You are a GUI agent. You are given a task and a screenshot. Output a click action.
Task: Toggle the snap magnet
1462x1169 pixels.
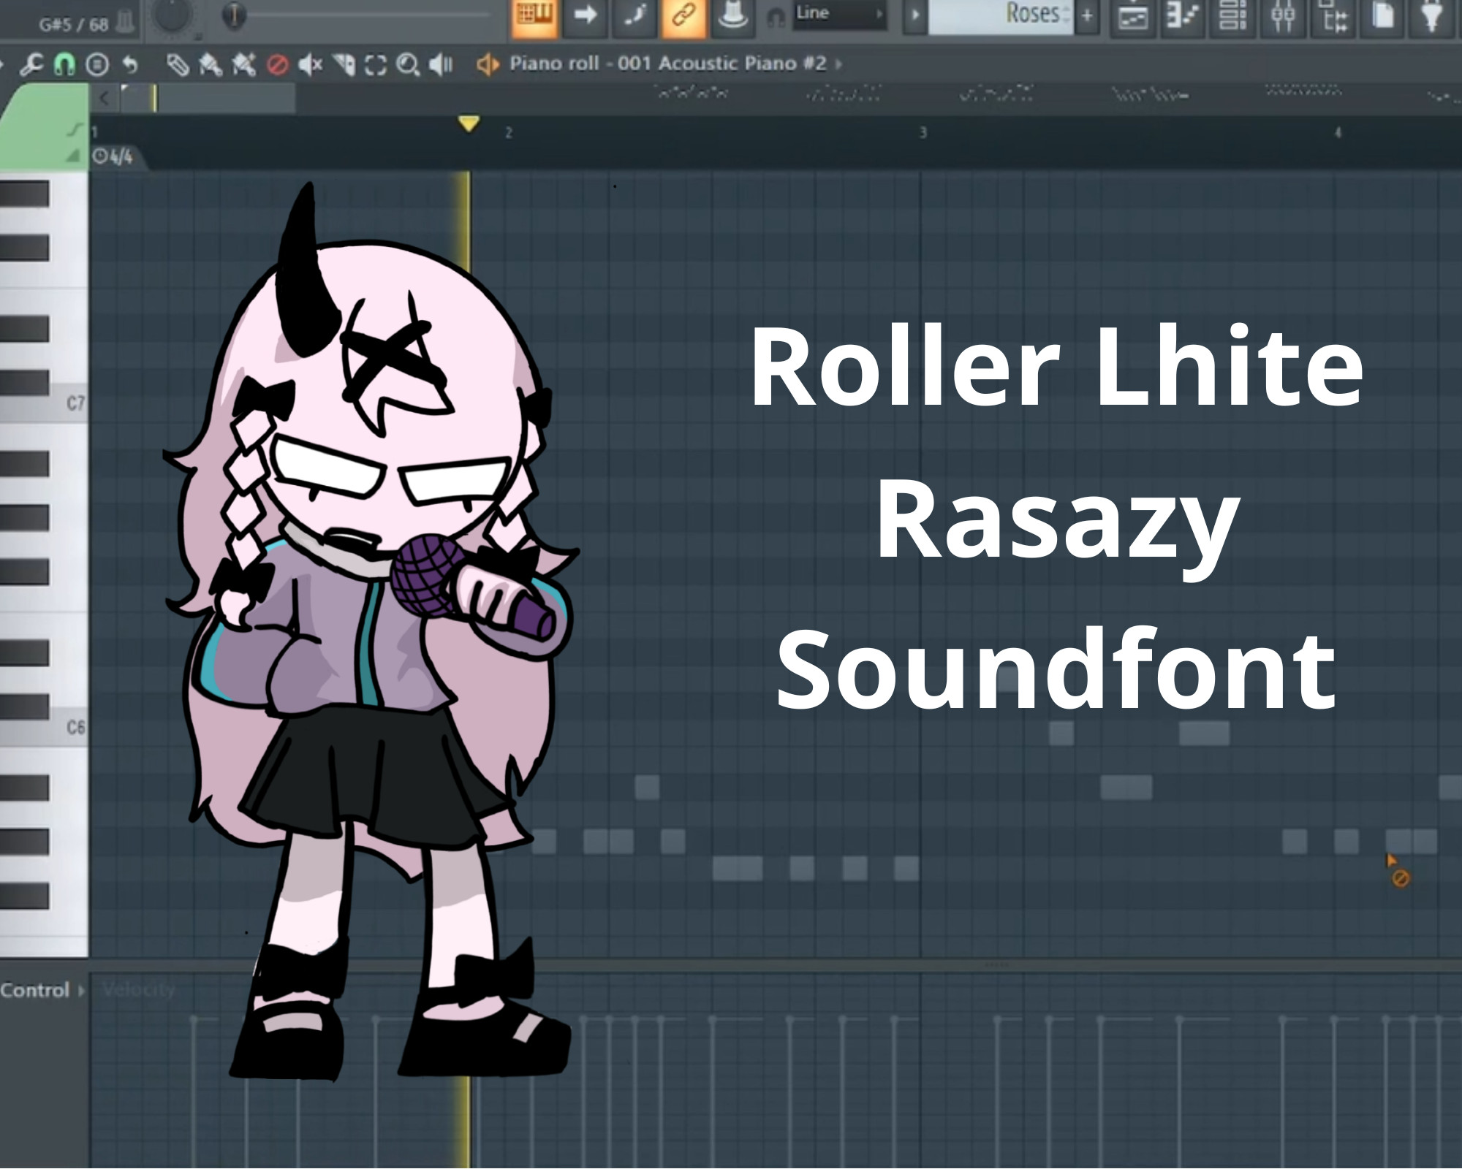click(66, 64)
